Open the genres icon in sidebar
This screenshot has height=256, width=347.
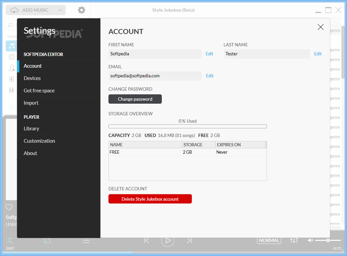(11, 79)
